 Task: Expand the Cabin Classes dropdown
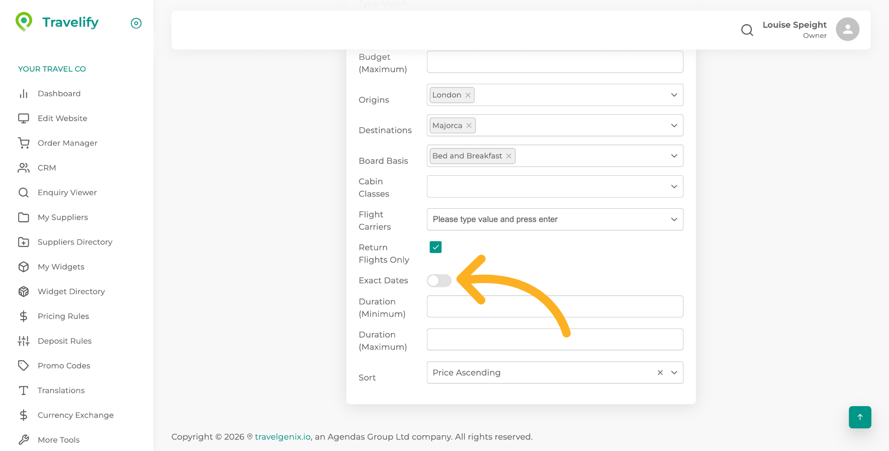coord(674,186)
